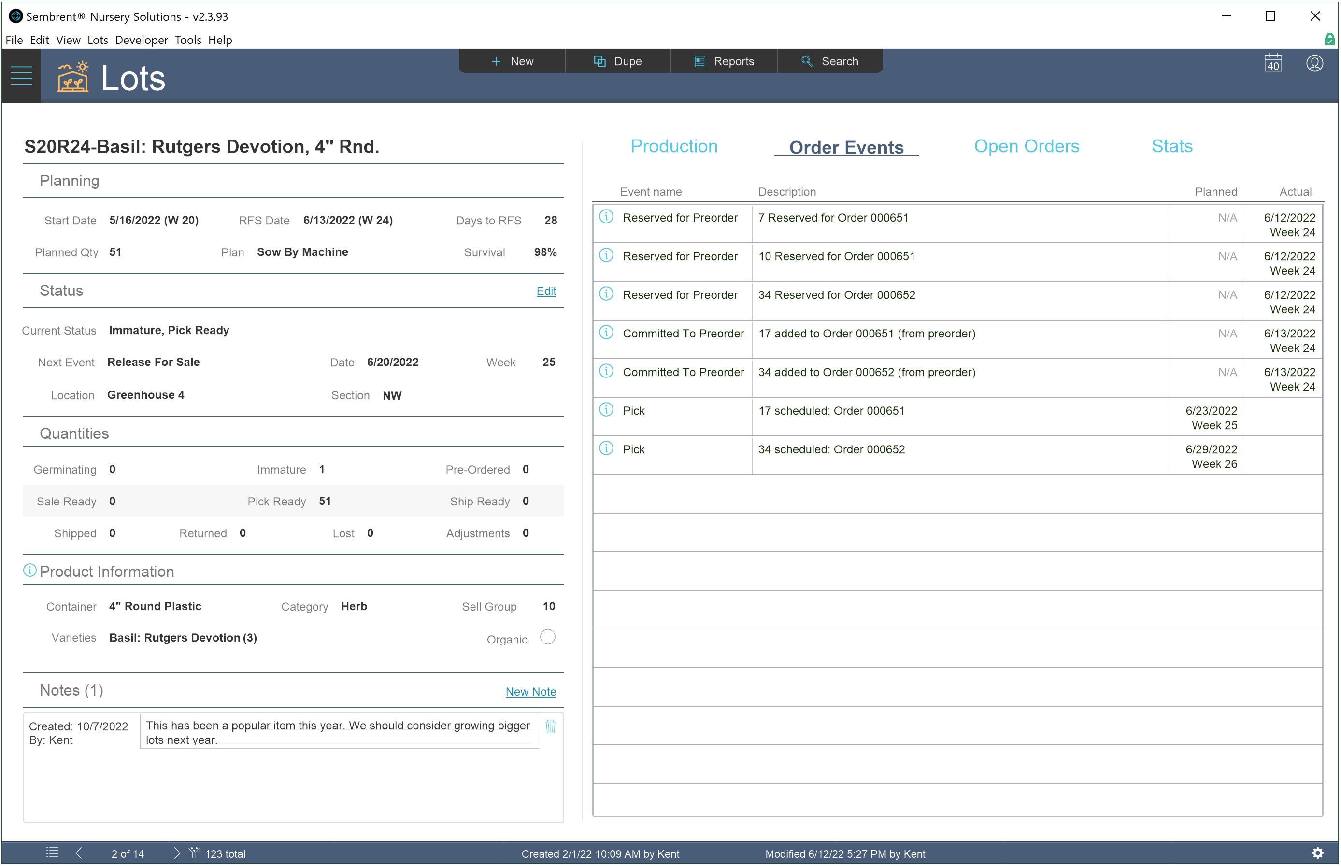The height and width of the screenshot is (866, 1341).
Task: Switch to the Production tab
Action: click(673, 146)
